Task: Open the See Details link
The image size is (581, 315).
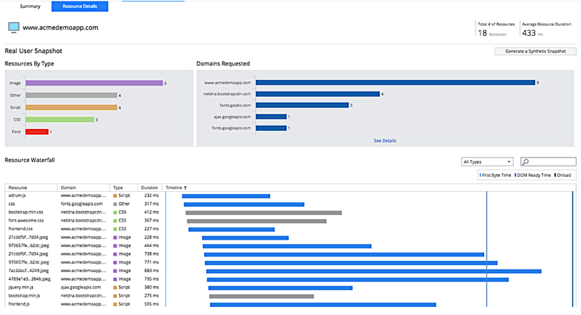Action: (x=385, y=141)
